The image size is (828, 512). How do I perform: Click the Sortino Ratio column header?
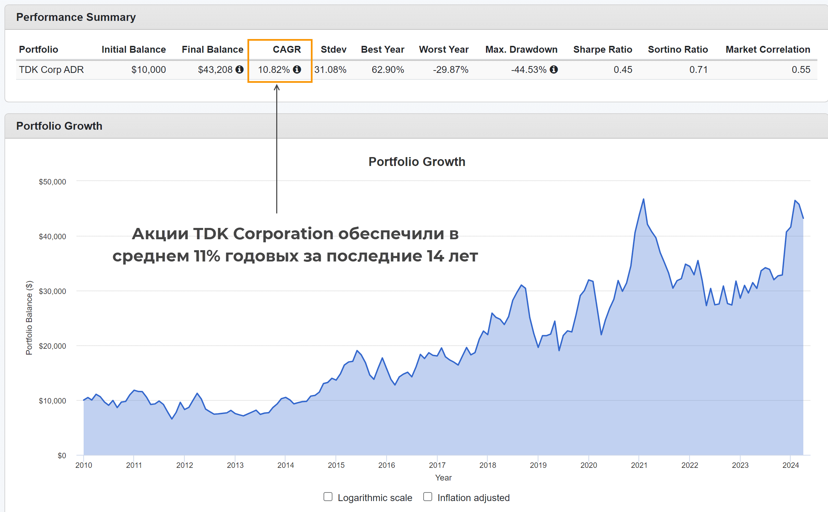point(678,49)
